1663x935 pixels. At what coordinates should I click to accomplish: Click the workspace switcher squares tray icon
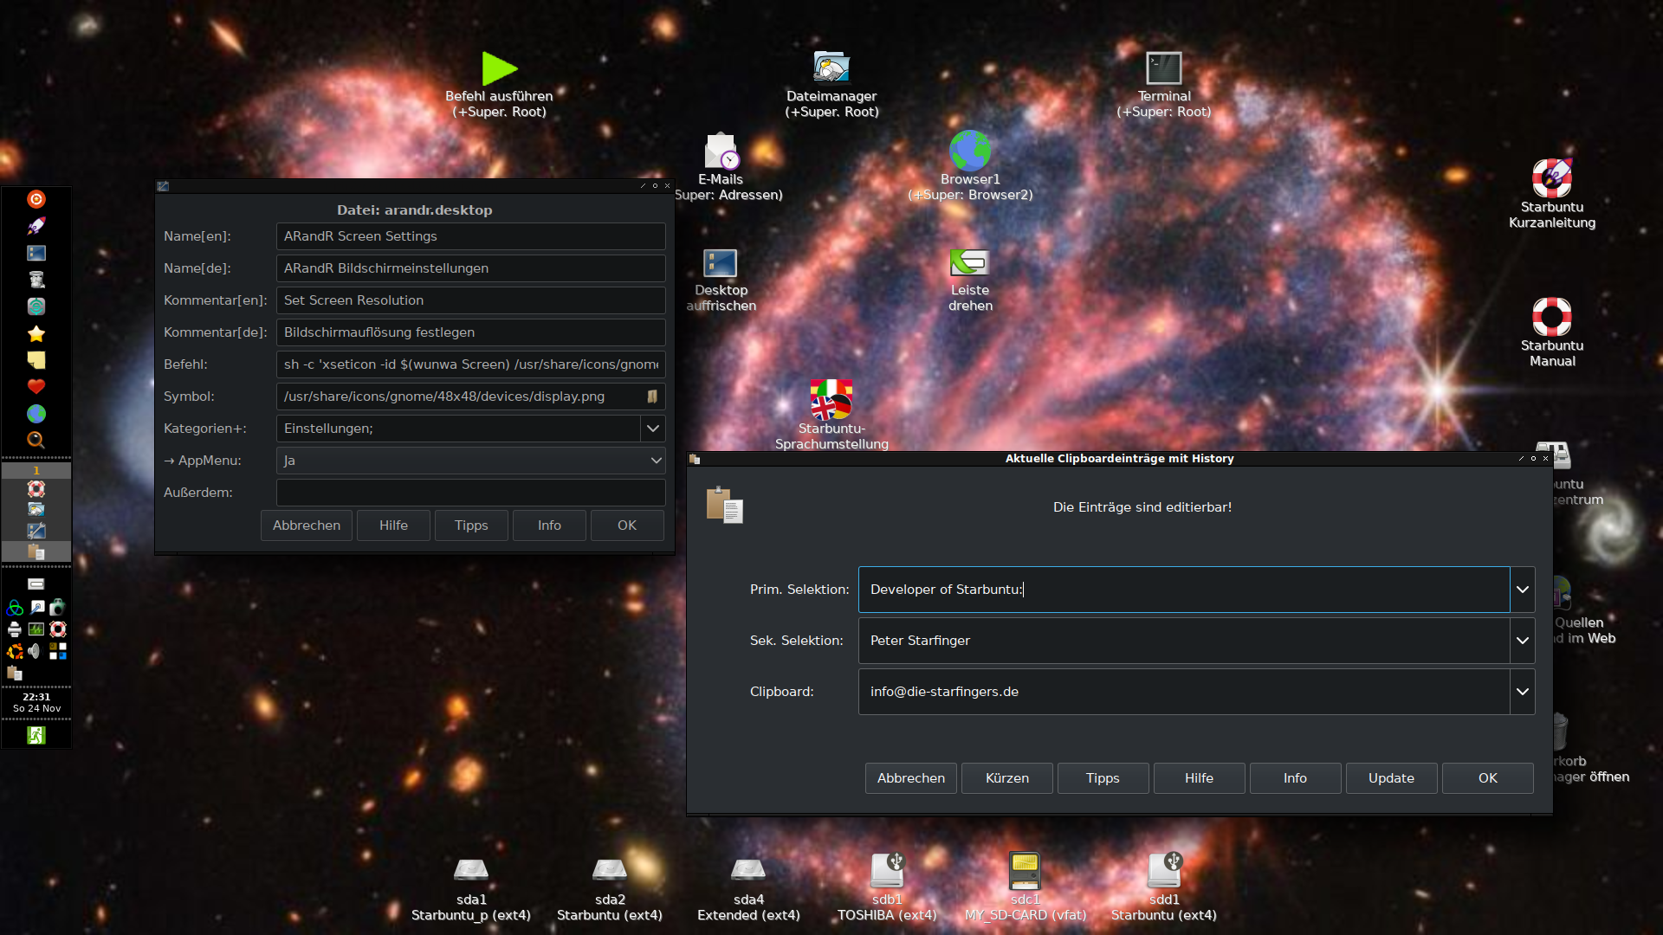tap(57, 651)
